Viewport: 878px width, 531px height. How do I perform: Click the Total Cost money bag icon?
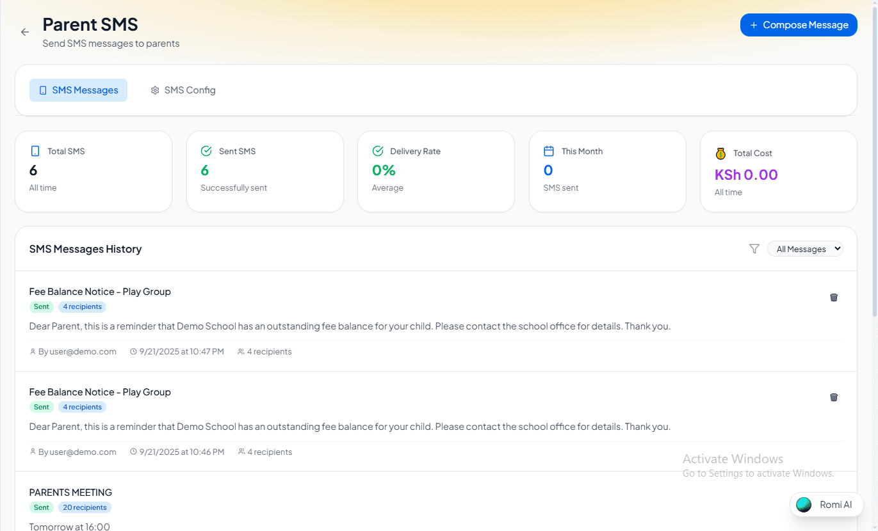pyautogui.click(x=720, y=154)
